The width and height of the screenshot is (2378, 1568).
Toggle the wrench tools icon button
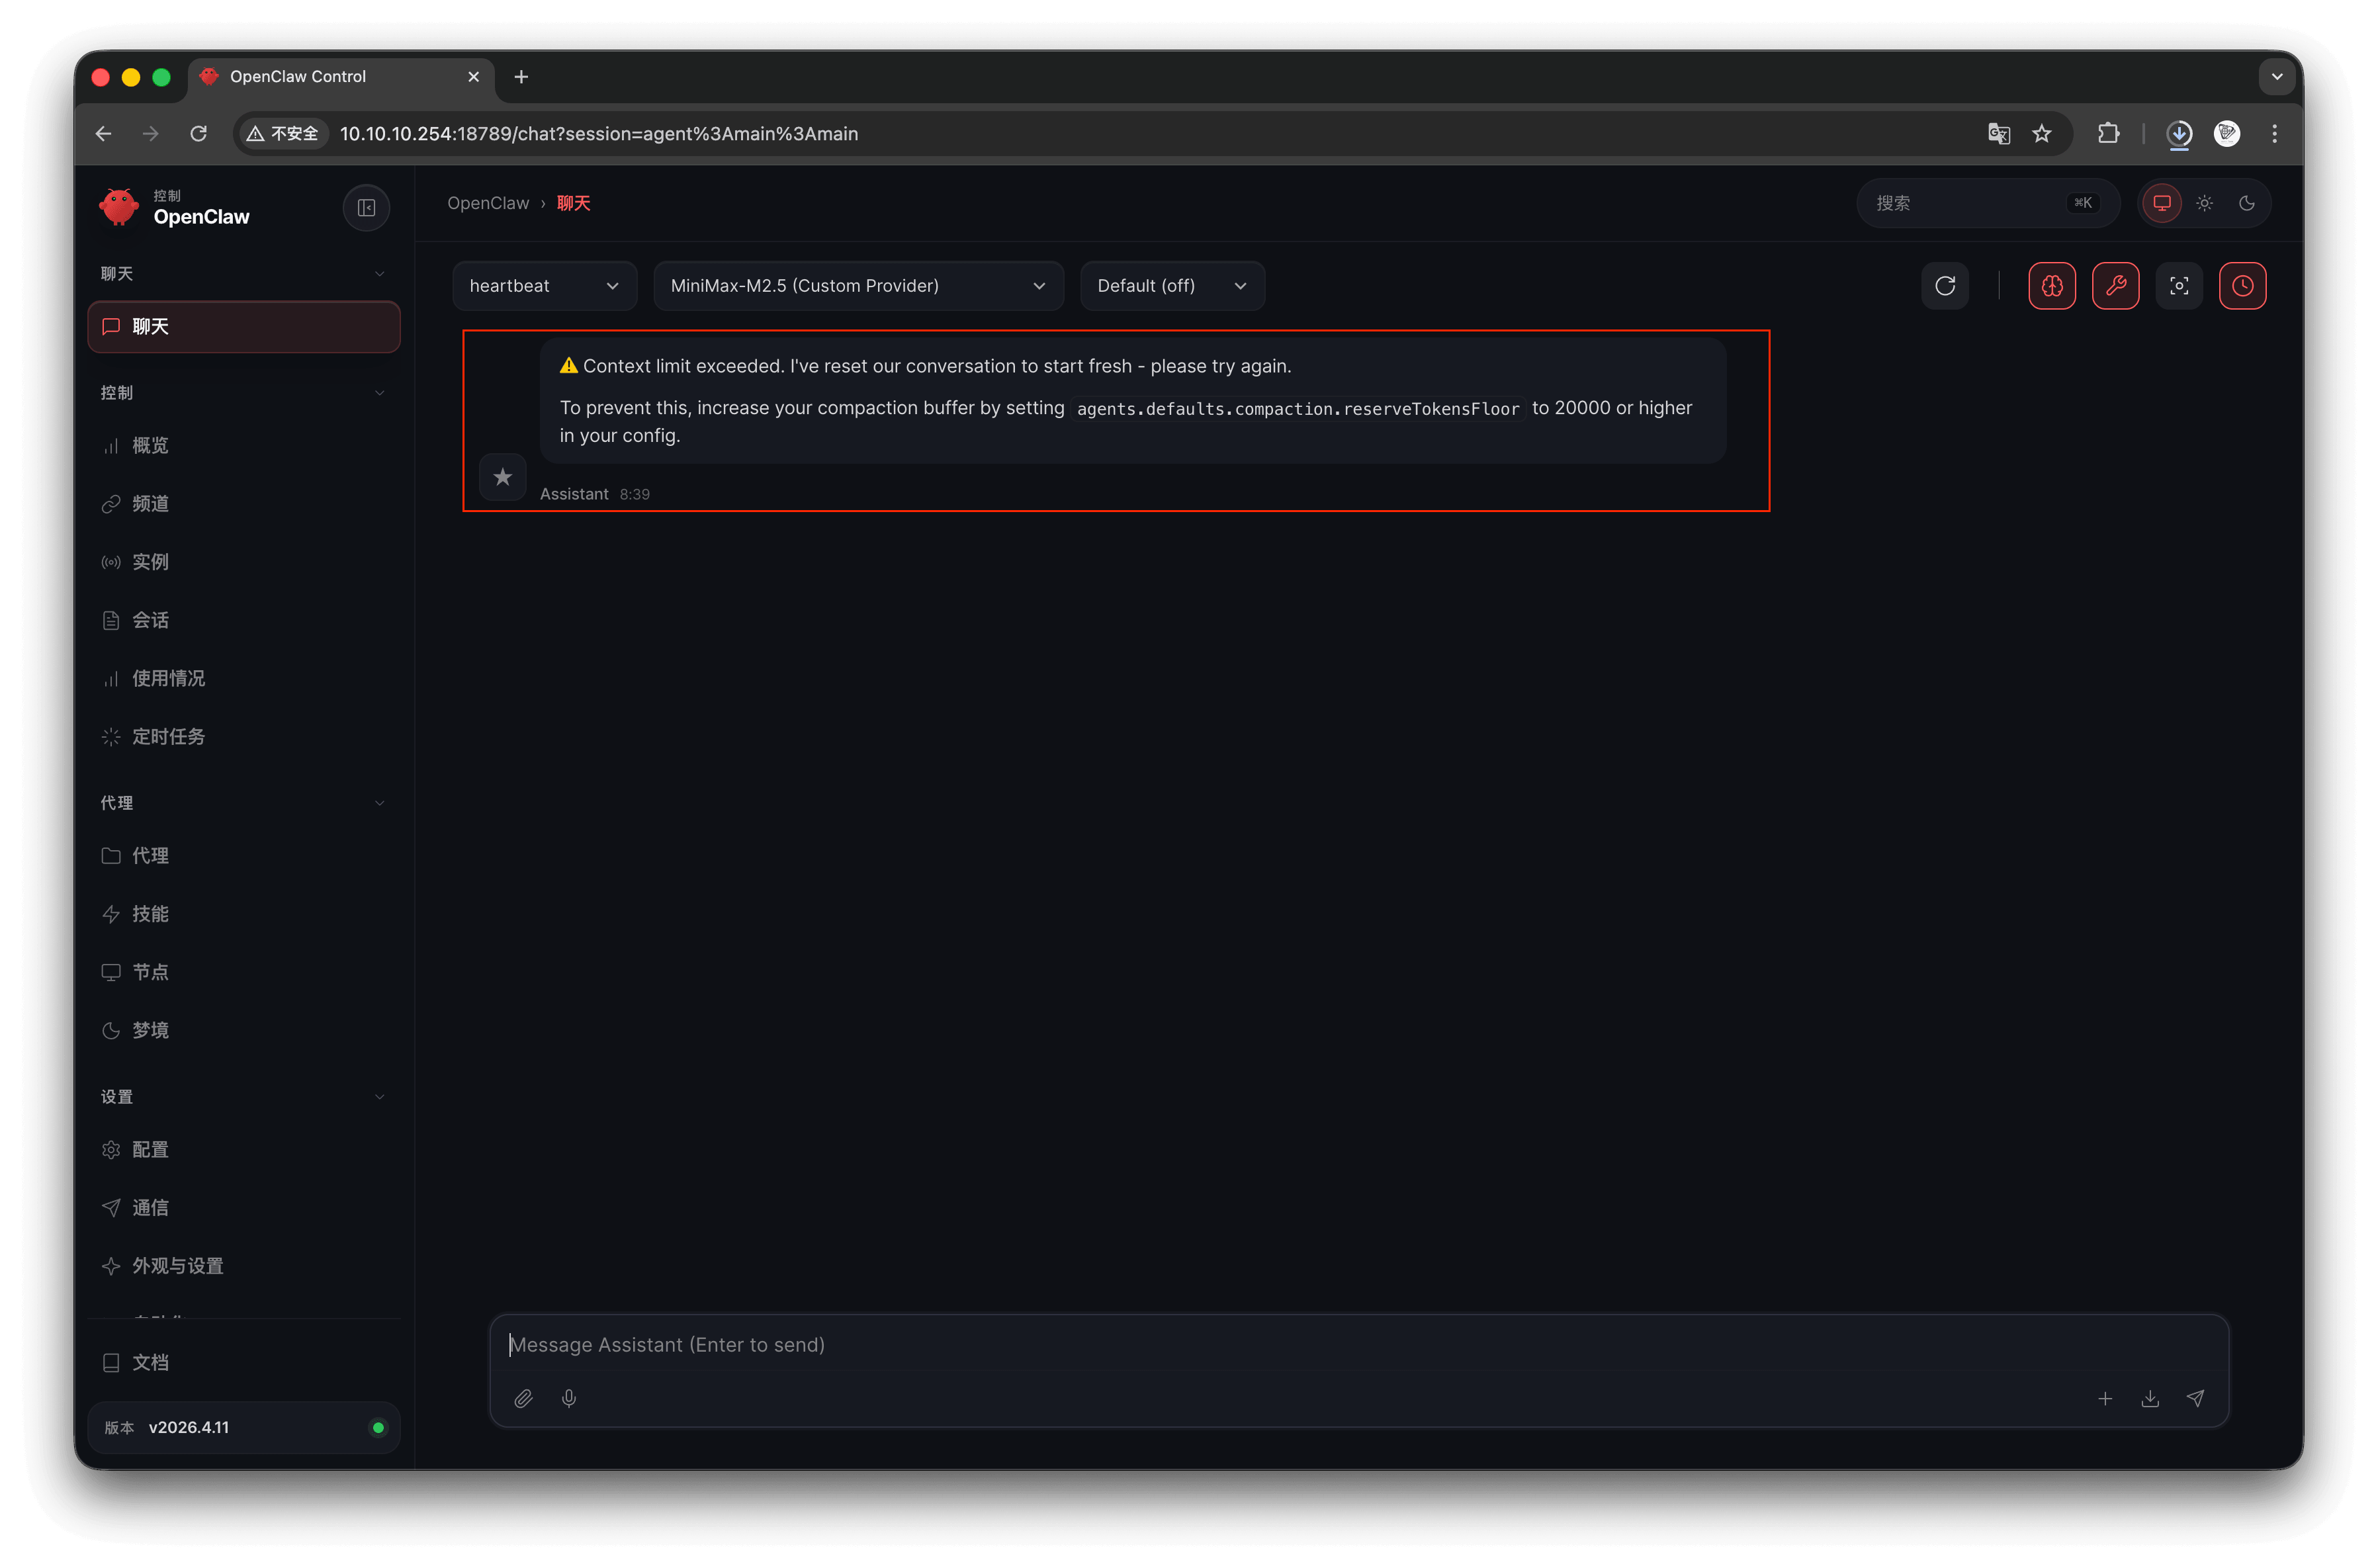point(2115,286)
